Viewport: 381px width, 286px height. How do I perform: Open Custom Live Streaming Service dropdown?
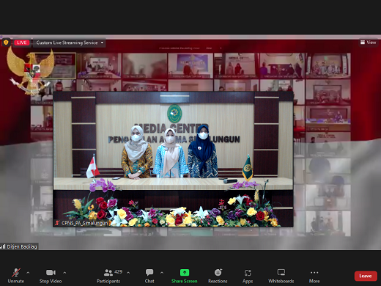point(70,43)
